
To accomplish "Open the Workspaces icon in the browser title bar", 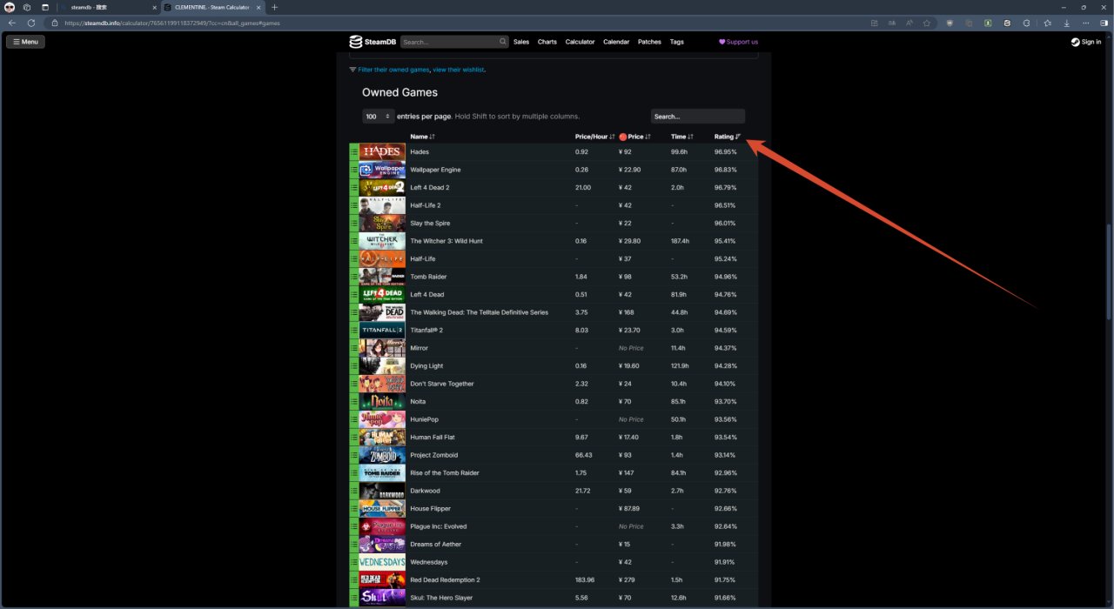I will [27, 7].
